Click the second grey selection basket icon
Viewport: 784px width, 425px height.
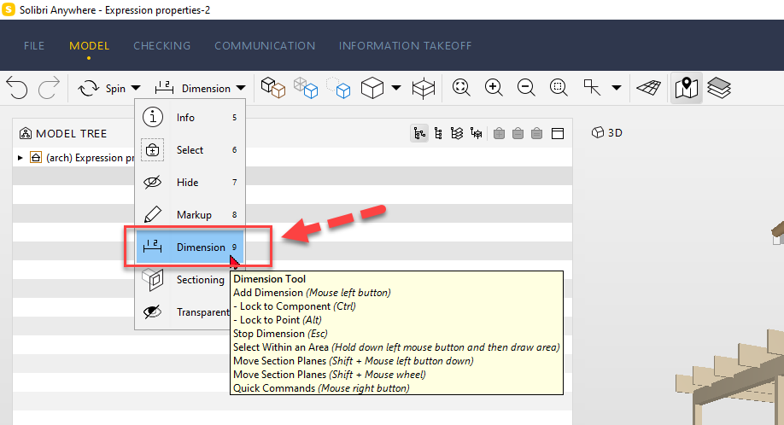pos(518,133)
